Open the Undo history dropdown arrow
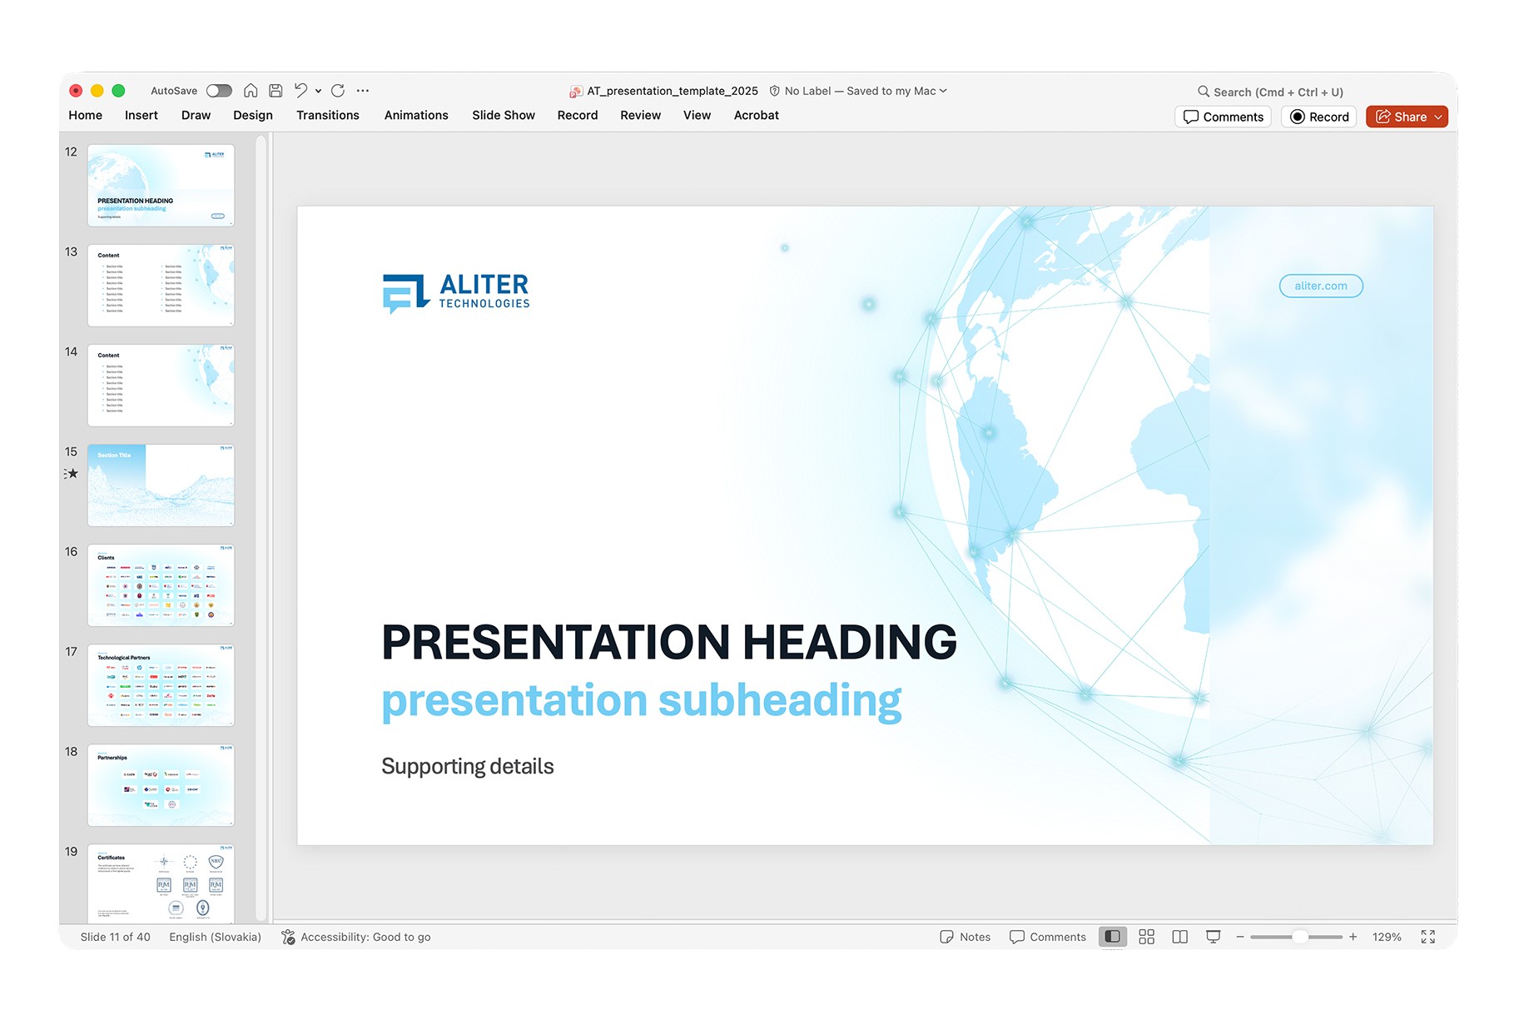Screen dimensions: 1514x1020 coord(318,92)
